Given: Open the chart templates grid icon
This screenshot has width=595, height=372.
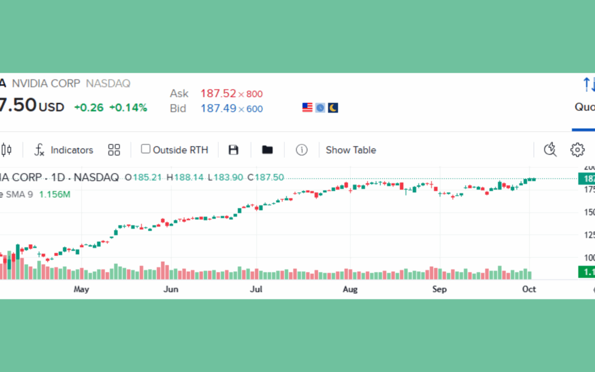Looking at the screenshot, I should click(x=113, y=149).
